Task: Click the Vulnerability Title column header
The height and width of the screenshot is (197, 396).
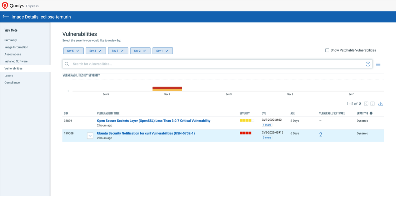Action: (x=108, y=113)
